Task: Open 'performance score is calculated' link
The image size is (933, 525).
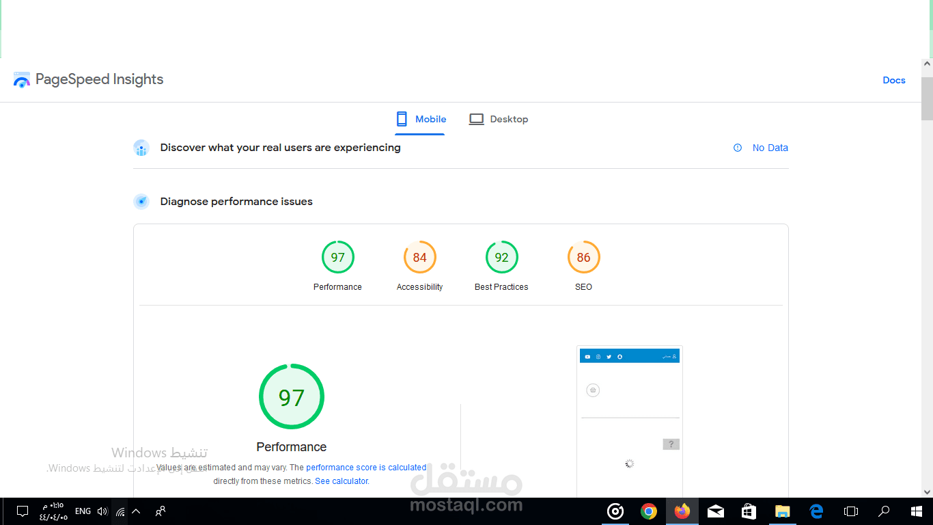Action: (366, 468)
